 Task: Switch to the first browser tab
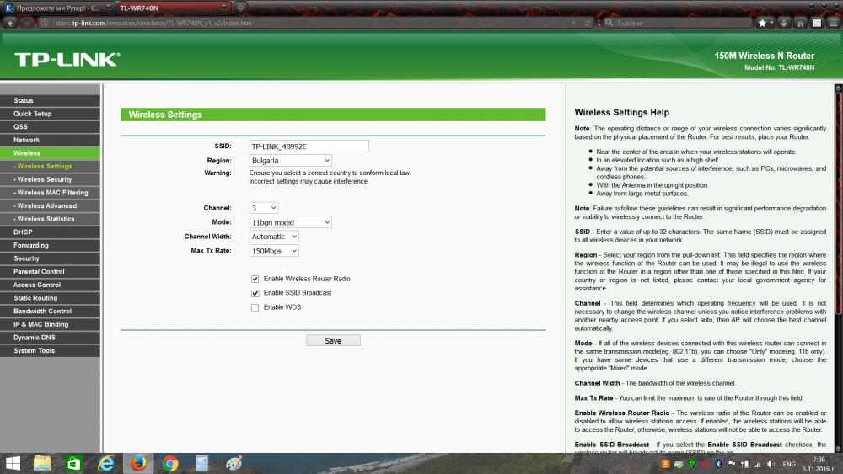pos(58,8)
